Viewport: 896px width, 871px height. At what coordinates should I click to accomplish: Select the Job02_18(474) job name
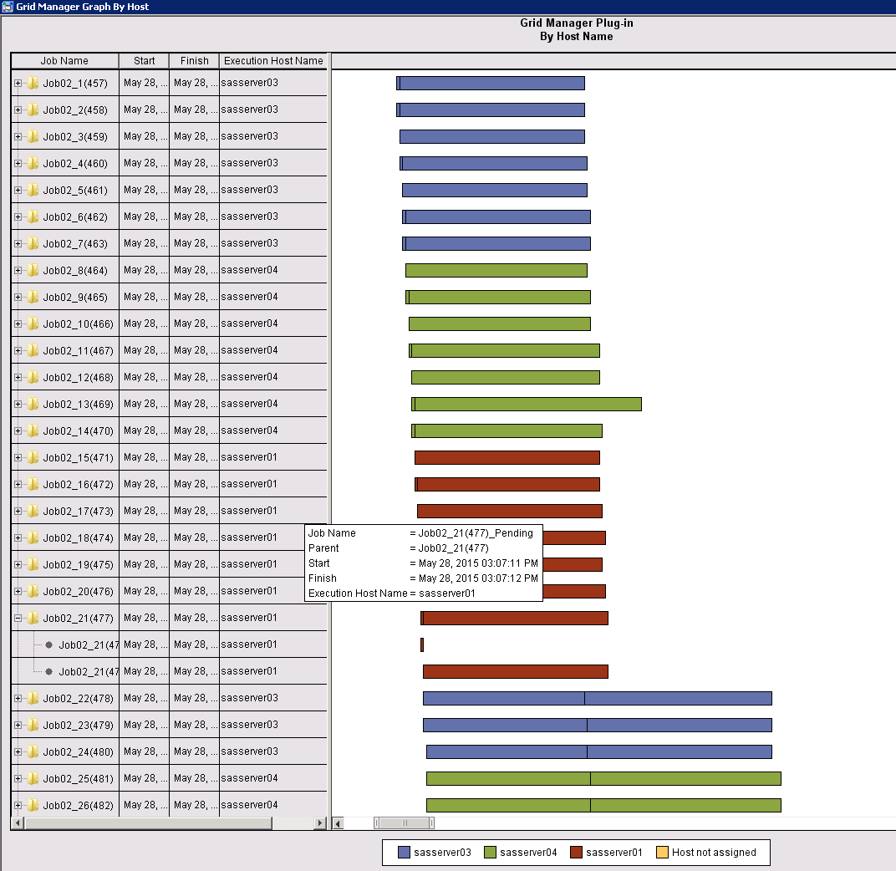point(79,538)
